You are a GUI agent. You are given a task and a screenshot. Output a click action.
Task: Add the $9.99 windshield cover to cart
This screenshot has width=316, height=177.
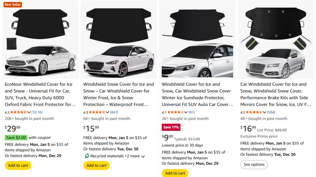pos(175,173)
